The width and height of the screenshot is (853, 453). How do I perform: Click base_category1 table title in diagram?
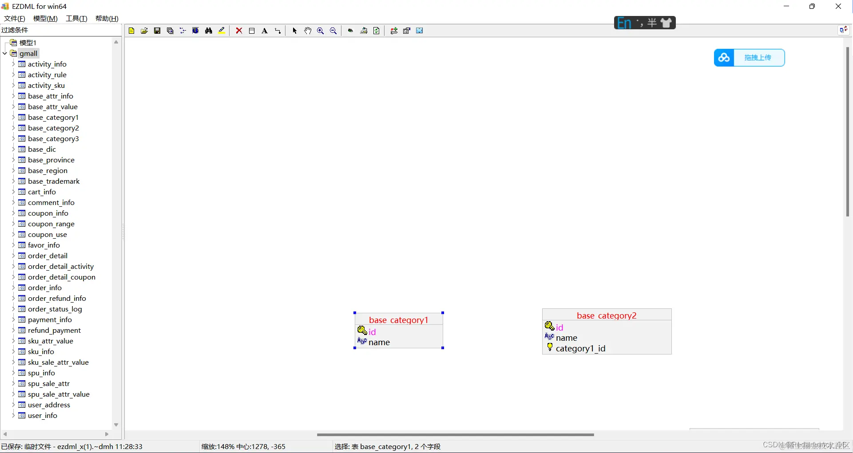coord(399,320)
